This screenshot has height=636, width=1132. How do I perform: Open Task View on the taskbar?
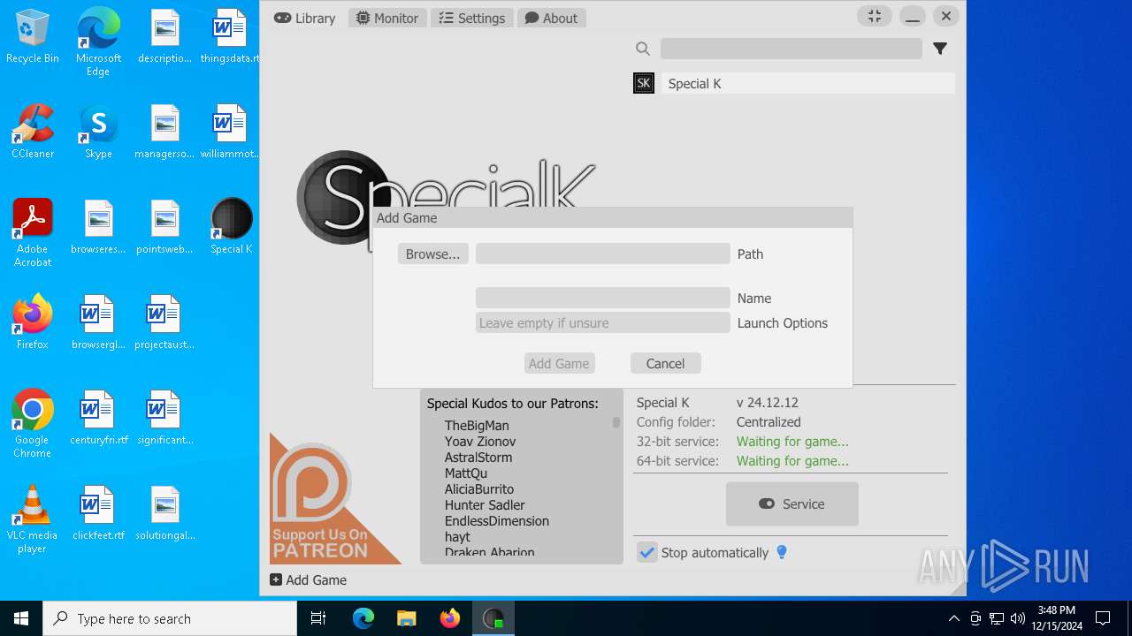click(318, 618)
